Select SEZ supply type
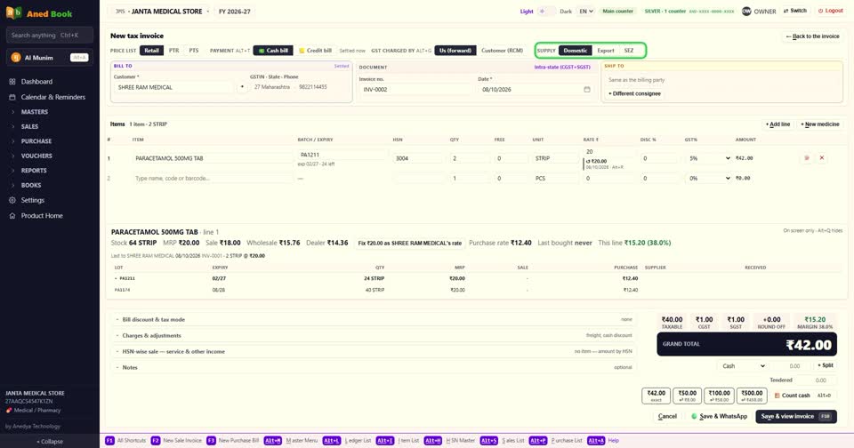 (x=629, y=51)
